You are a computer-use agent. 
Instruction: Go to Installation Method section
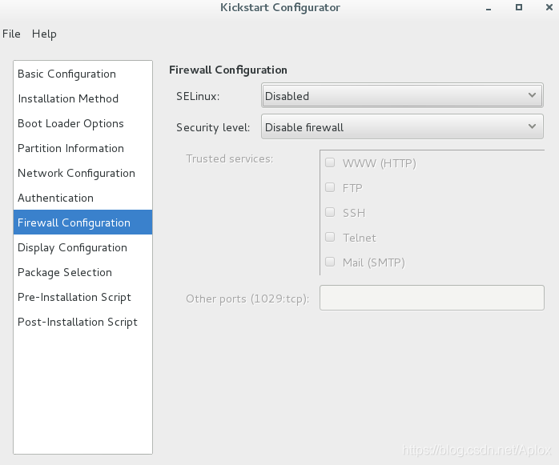[x=82, y=98]
